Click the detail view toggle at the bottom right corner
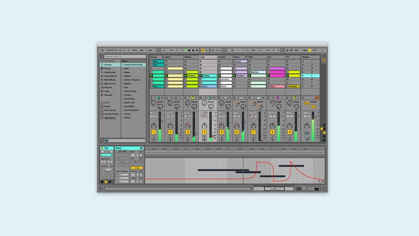This screenshot has width=419, height=236. (x=324, y=189)
